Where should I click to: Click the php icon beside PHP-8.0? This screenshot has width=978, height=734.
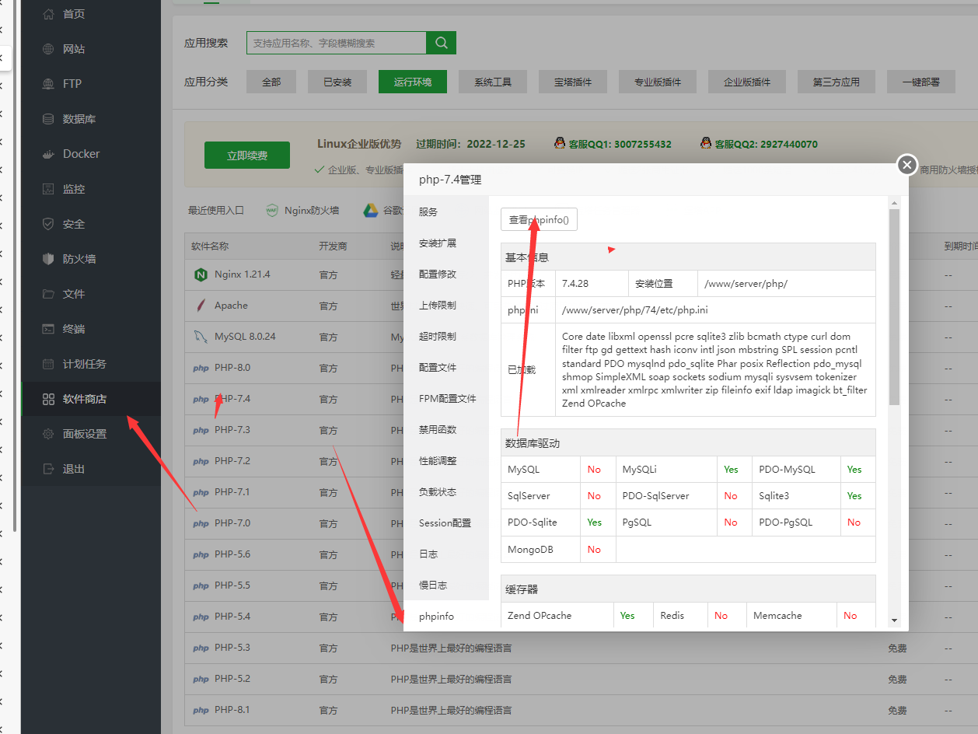201,368
